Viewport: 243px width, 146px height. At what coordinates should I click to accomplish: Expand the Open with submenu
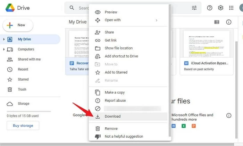(156, 20)
